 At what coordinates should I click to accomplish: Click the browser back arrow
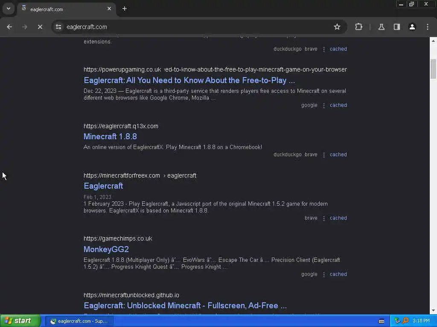[9, 27]
